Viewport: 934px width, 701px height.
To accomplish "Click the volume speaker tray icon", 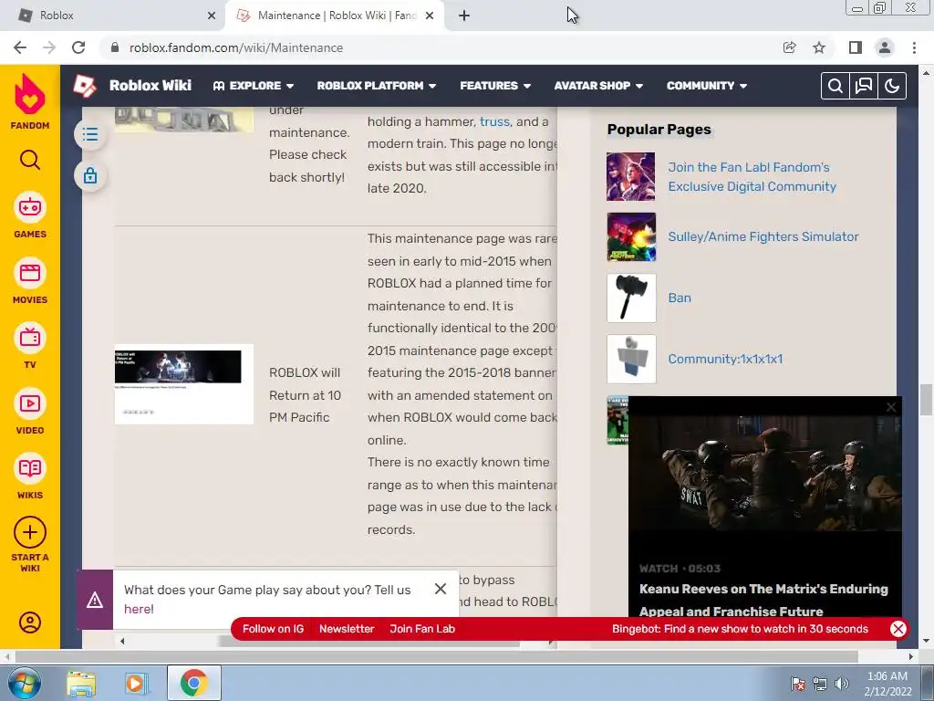I will 841,684.
